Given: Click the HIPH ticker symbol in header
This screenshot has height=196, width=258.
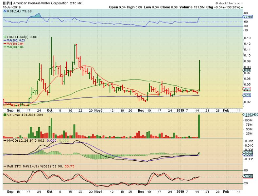Looking at the screenshot, I should point(8,3).
